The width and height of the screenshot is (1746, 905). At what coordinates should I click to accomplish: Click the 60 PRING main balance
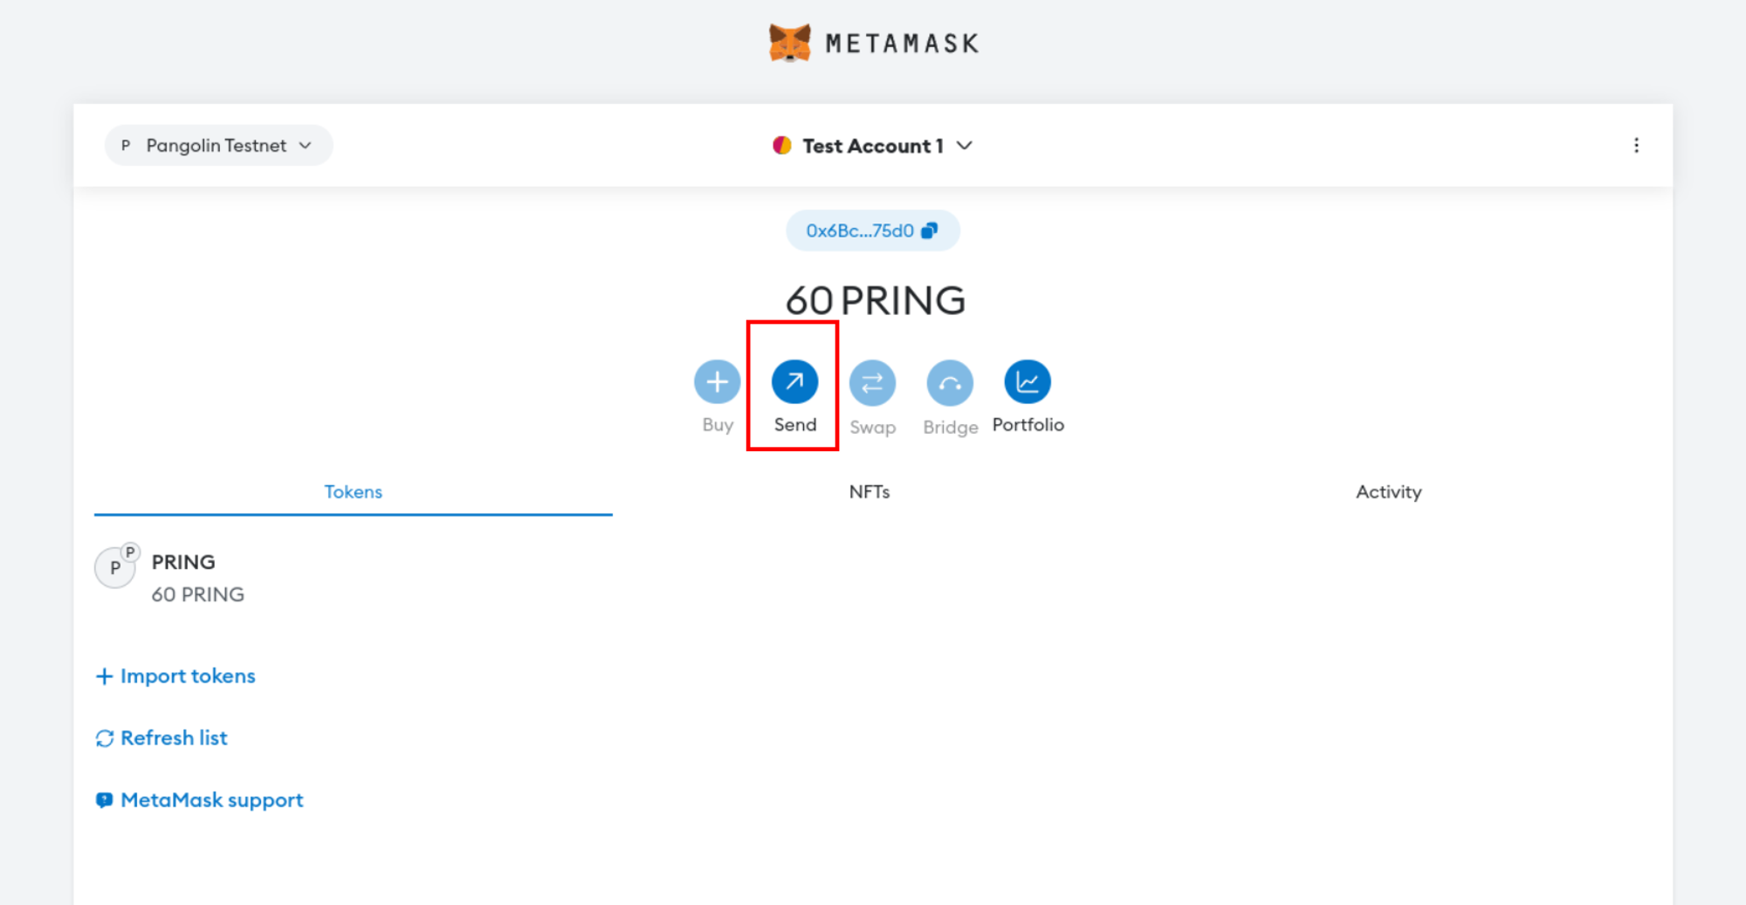click(x=876, y=300)
